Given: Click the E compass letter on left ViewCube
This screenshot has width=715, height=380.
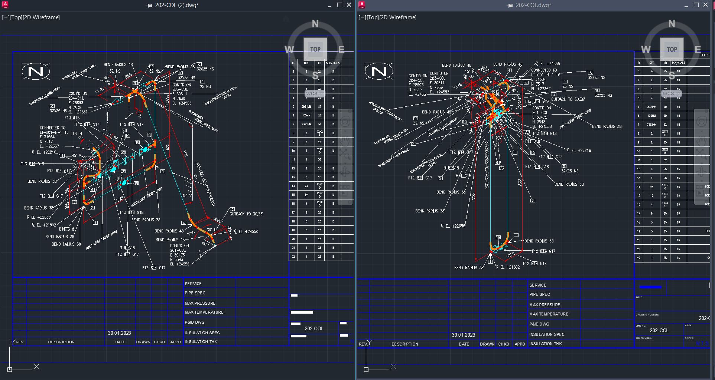Looking at the screenshot, I should tap(341, 49).
